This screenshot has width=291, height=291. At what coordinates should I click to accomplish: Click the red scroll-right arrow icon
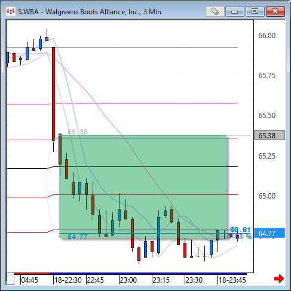click(x=279, y=278)
